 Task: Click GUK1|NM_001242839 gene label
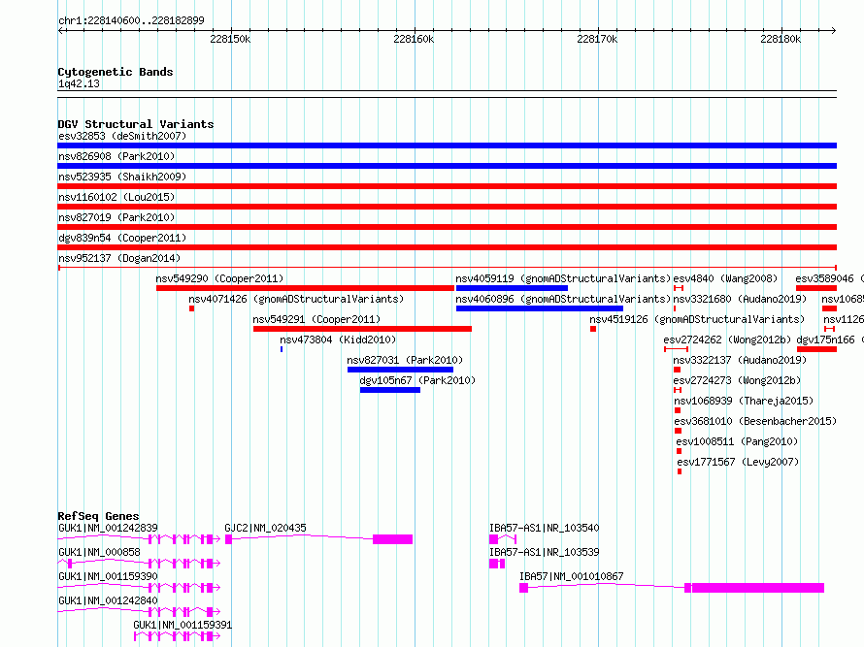coord(108,528)
